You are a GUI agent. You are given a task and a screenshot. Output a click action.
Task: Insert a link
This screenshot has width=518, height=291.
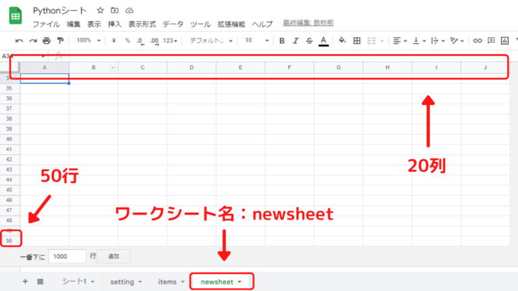coord(477,40)
